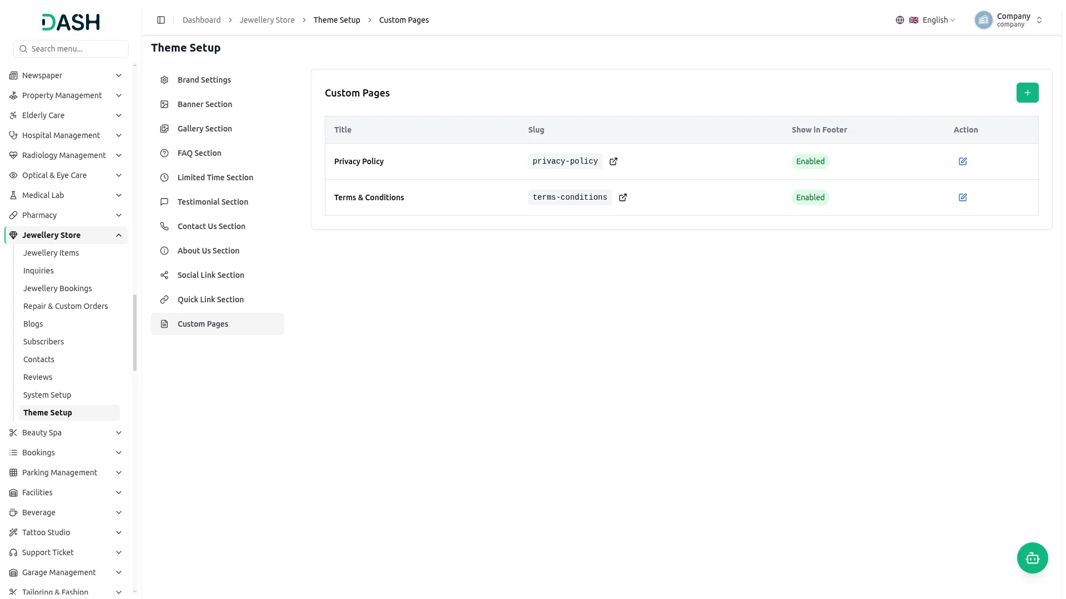Click the Quick Link chain icon

pyautogui.click(x=164, y=299)
